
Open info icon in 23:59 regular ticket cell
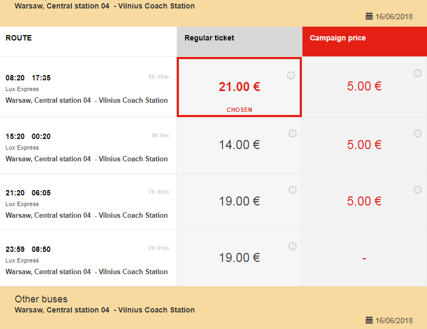click(x=292, y=246)
